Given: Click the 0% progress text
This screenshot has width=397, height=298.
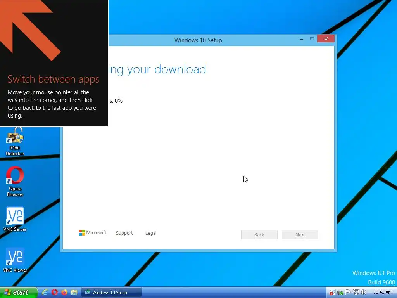Looking at the screenshot, I should pyautogui.click(x=119, y=101).
